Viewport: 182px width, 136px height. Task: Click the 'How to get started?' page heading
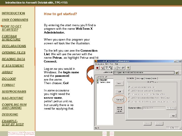click(60, 14)
